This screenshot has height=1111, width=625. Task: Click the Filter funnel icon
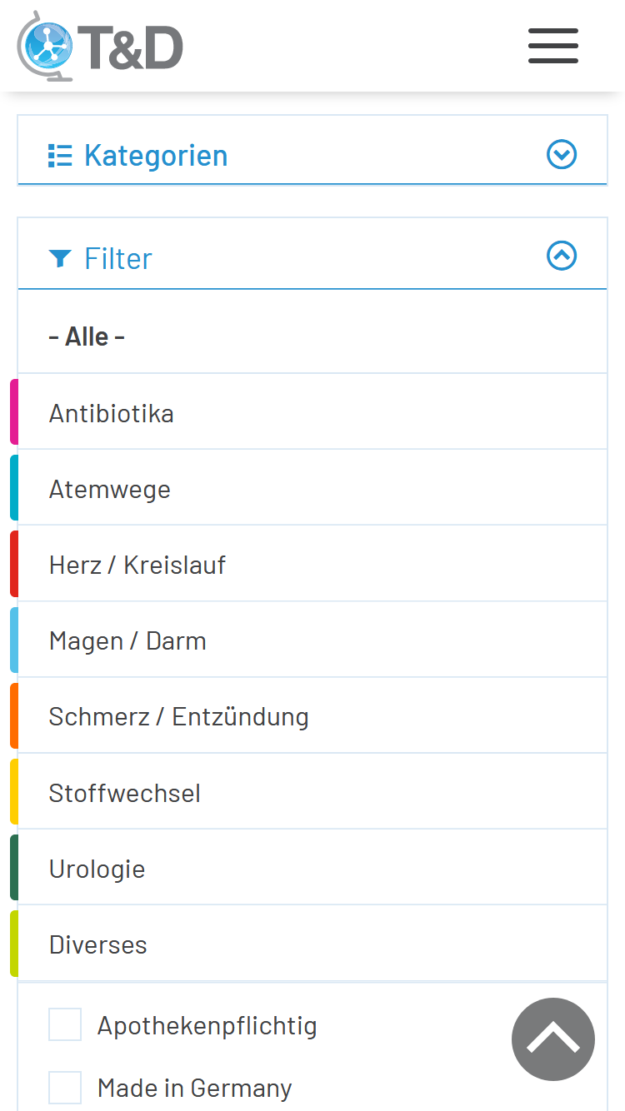click(x=60, y=259)
